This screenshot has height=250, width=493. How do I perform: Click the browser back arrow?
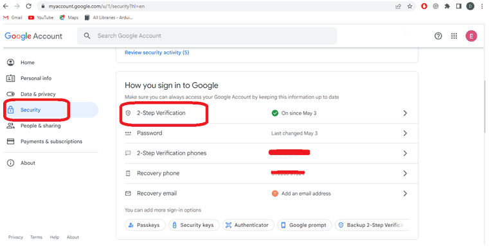click(6, 6)
